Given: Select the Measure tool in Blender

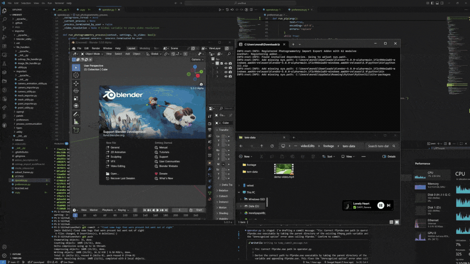Looking at the screenshot, I should click(76, 122).
